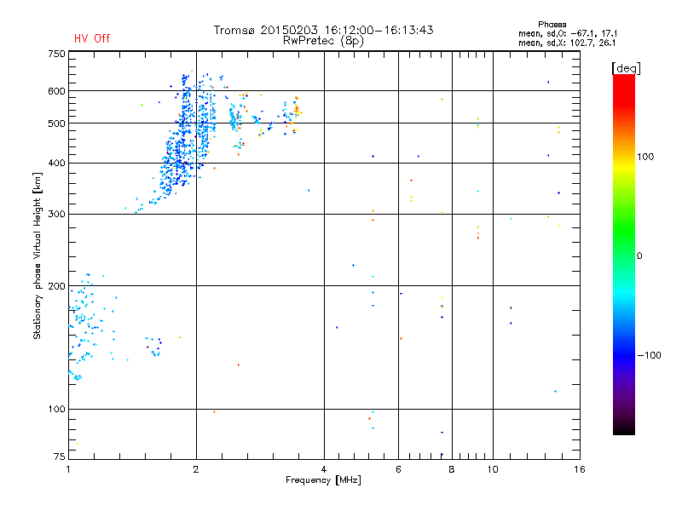Screen dimensions: 682x511
Task: Click the 'Phases' heading
Action: (x=552, y=25)
